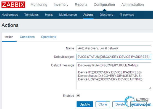Click the Update button
Image resolution: width=153 pixels, height=109 pixels.
pos(85,104)
